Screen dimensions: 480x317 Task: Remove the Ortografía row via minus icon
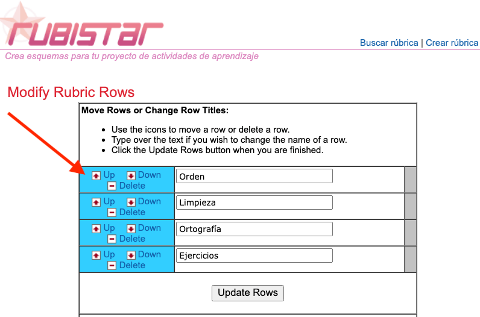click(x=112, y=239)
